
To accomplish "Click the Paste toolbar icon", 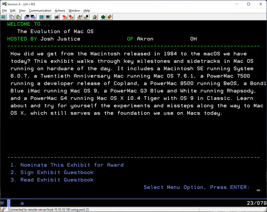I will point(19,17).
